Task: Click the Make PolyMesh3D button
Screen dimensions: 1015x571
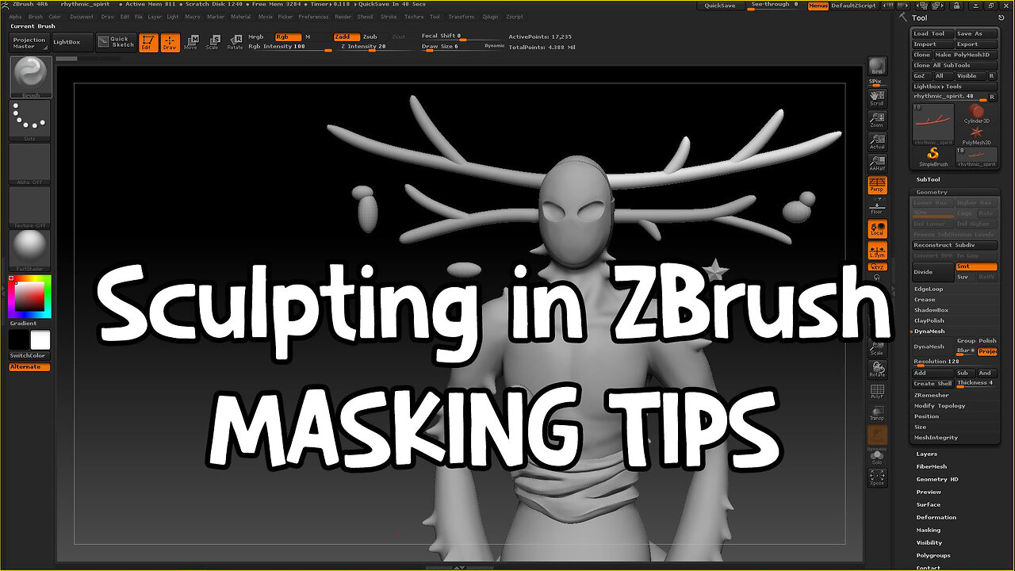Action: [965, 55]
